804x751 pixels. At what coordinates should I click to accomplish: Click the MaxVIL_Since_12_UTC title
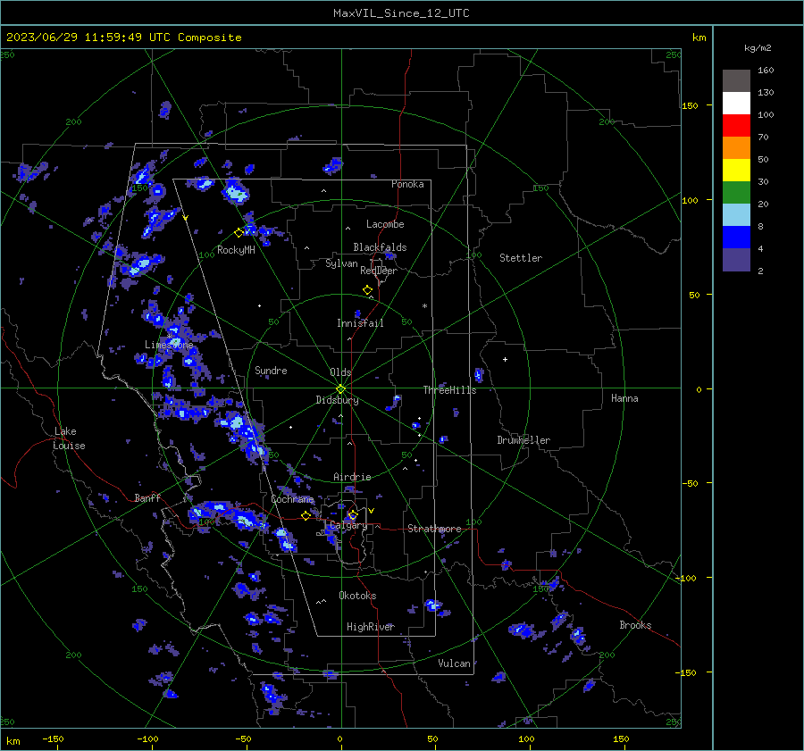(x=401, y=13)
